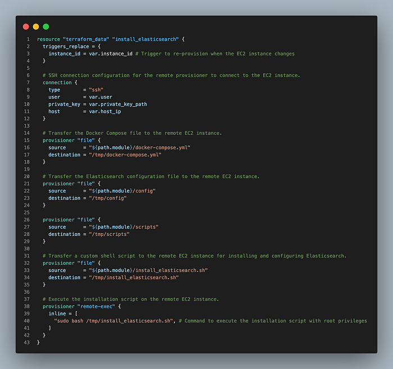The height and width of the screenshot is (369, 393).
Task: Click the comment about re-provisioning EC2 instance
Action: tap(215, 54)
